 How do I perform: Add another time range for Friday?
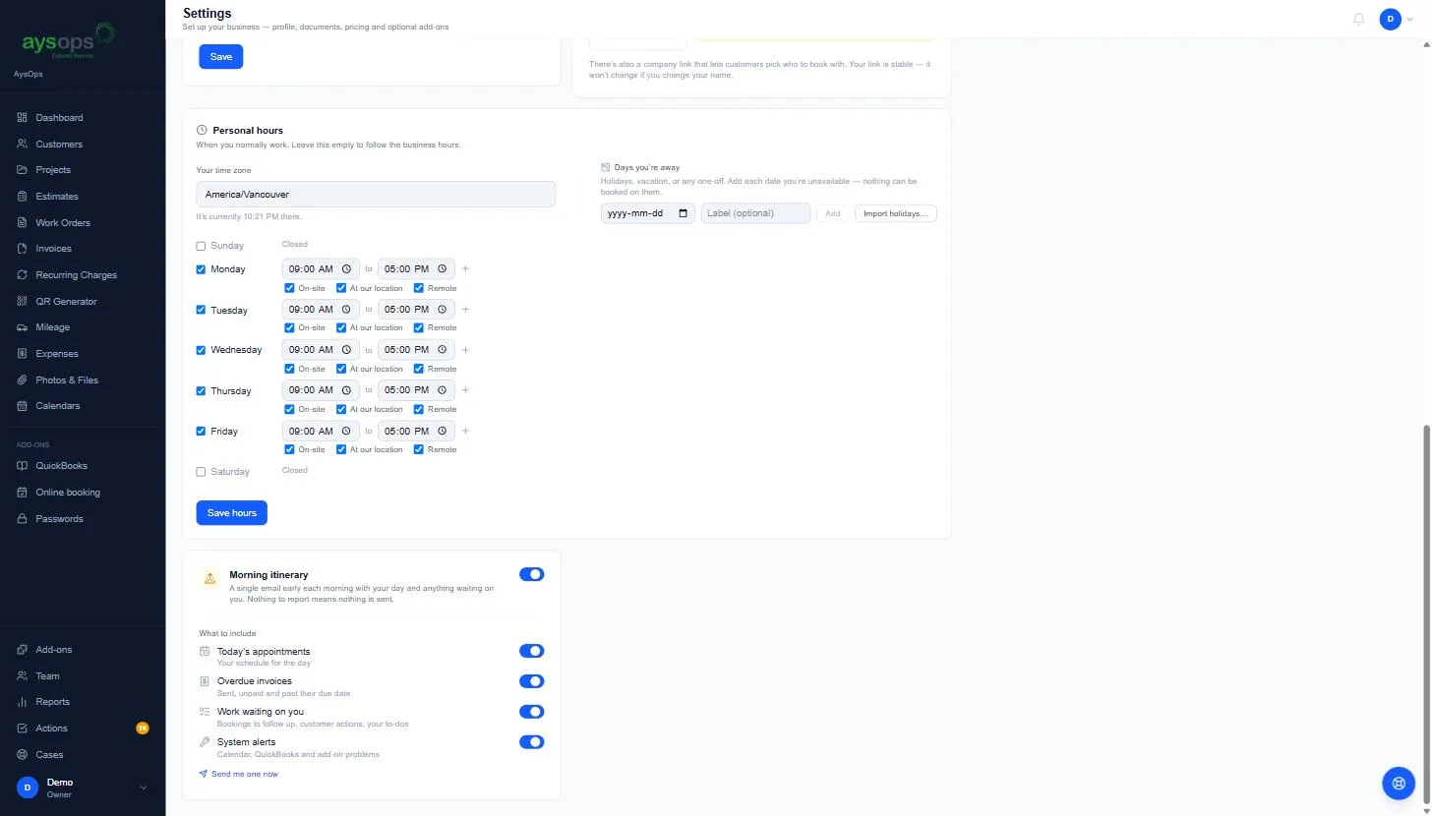pos(466,431)
